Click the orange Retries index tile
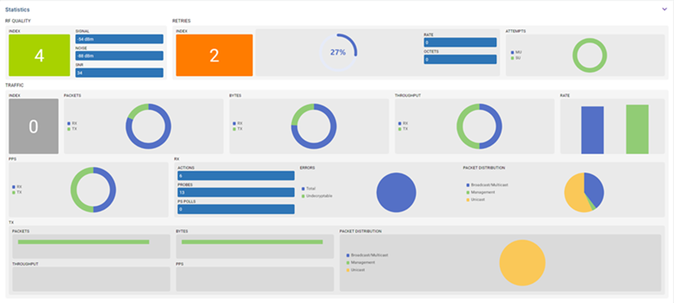 (x=214, y=56)
